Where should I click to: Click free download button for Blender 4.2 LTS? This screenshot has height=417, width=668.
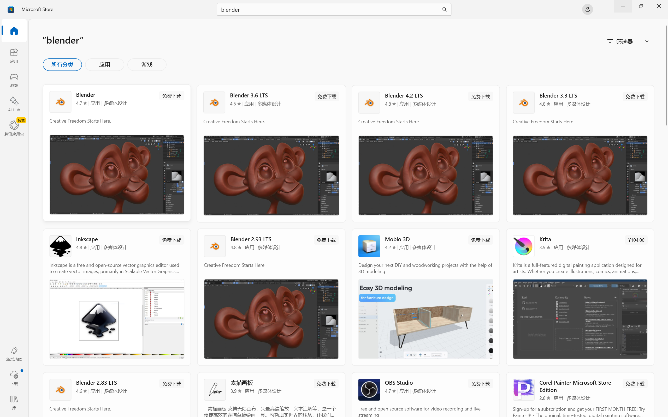(480, 96)
